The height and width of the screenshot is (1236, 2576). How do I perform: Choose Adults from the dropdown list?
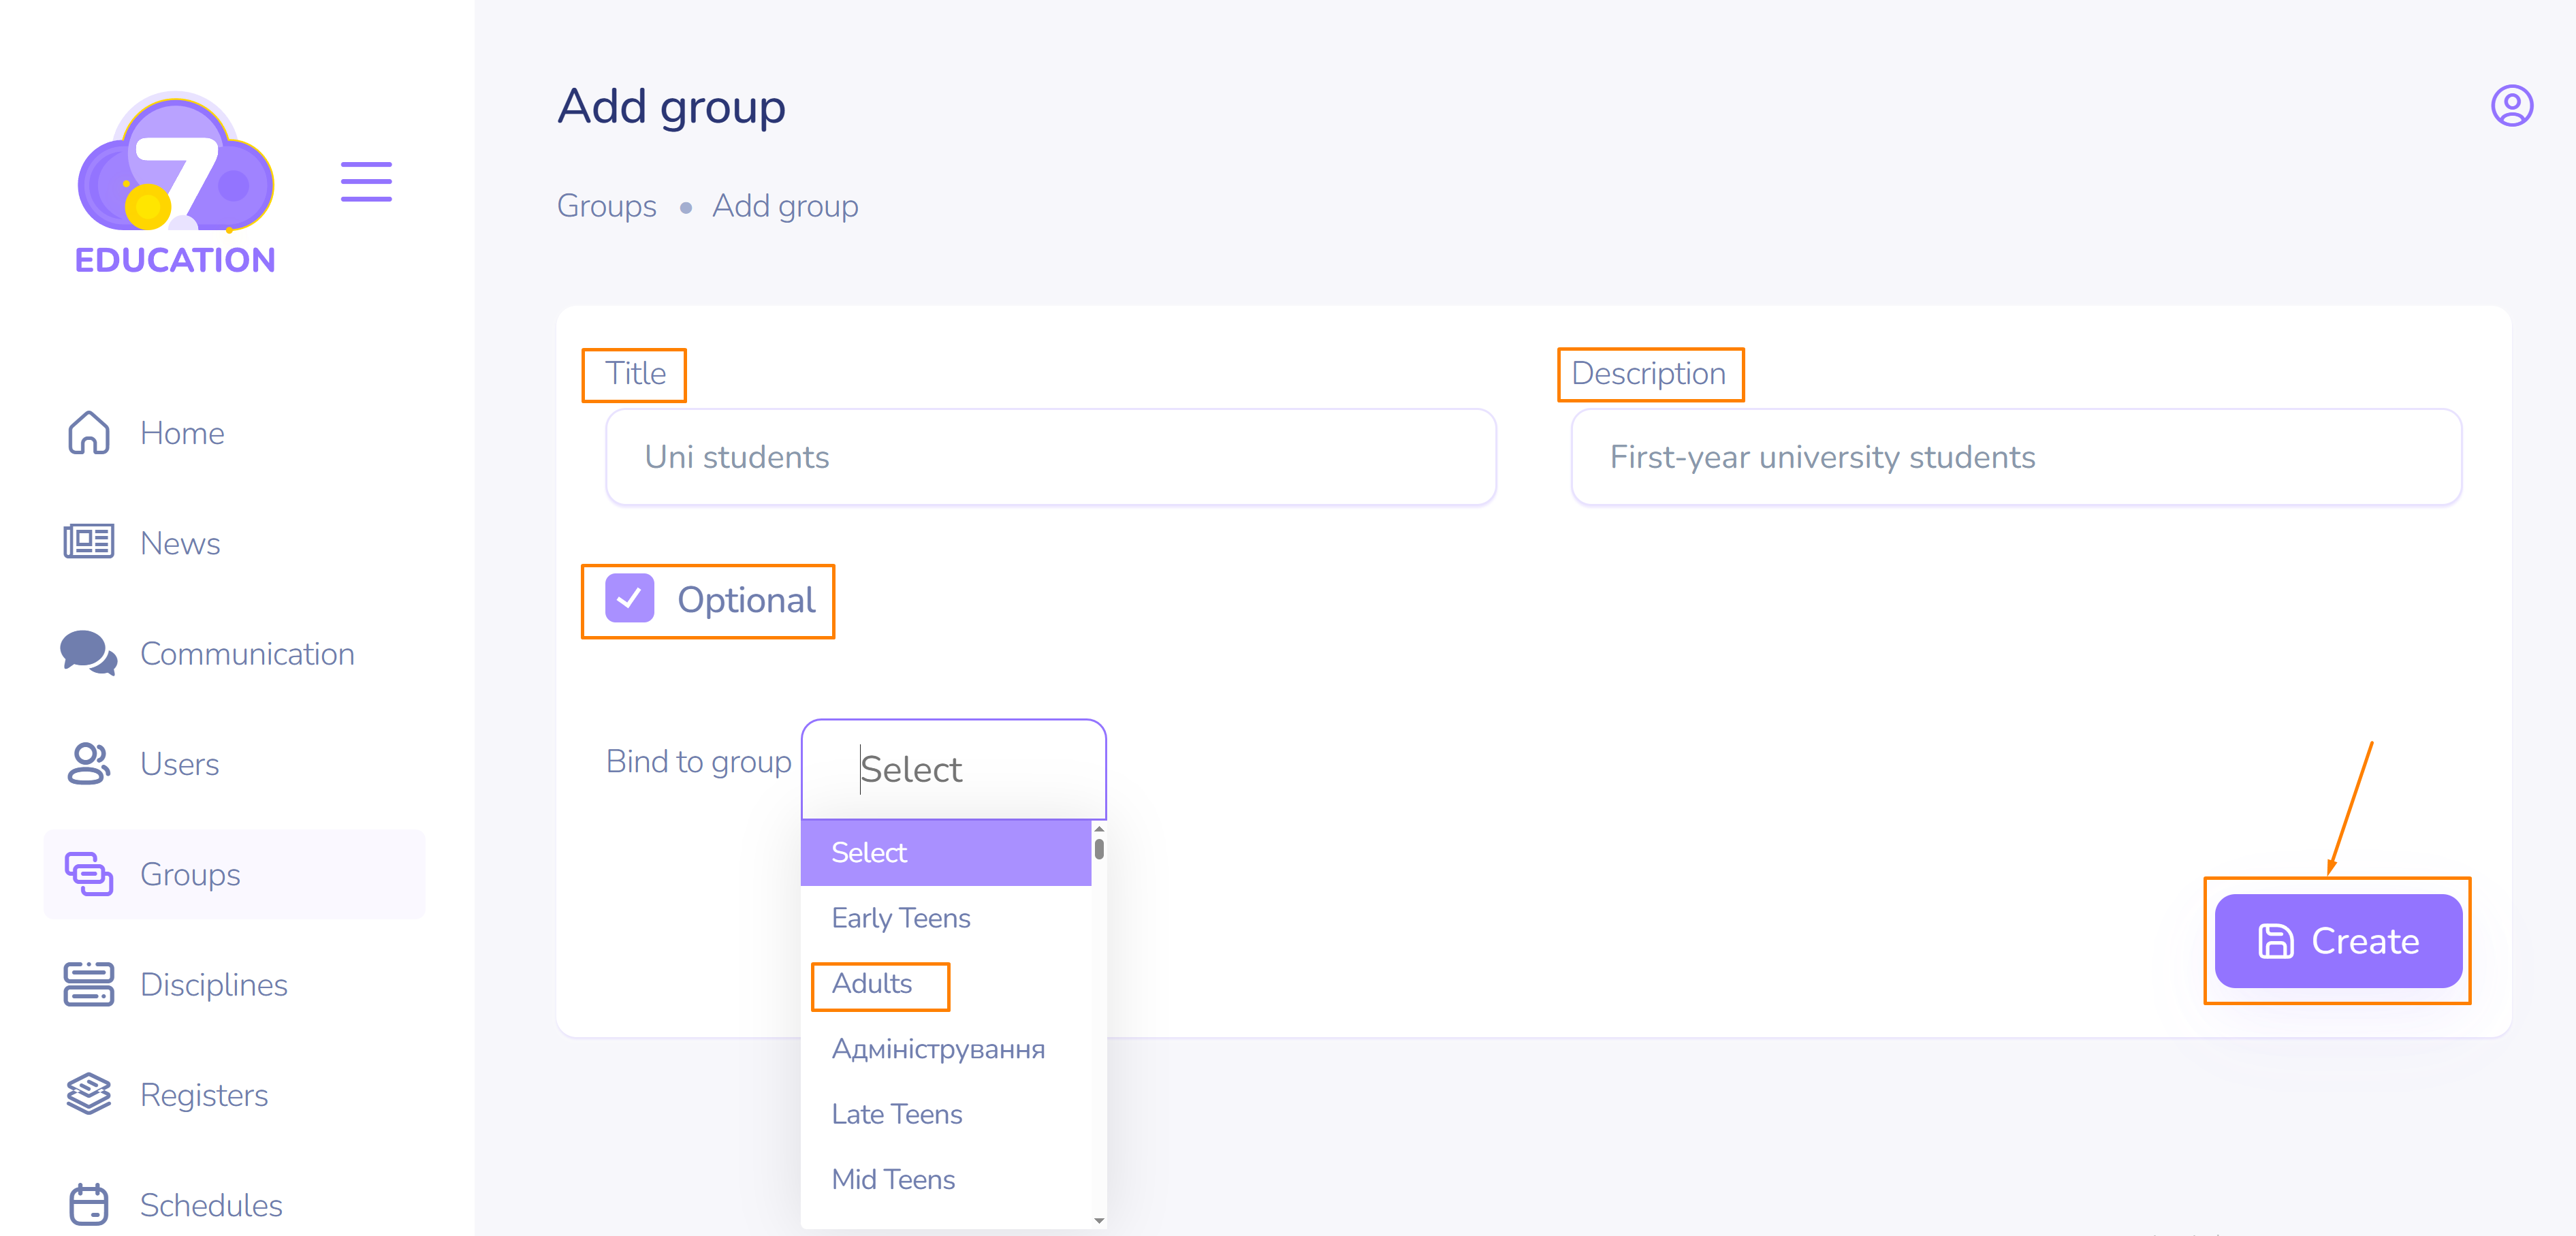[872, 984]
